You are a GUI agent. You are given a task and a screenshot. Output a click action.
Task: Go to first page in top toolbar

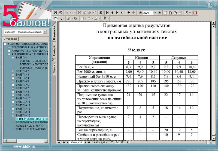tap(107, 13)
